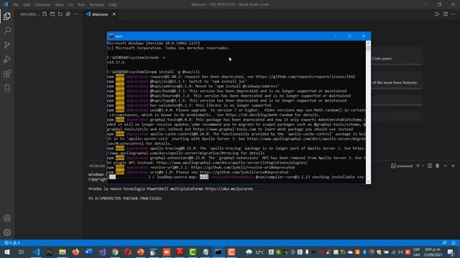This screenshot has height=258, width=460.
Task: Refresh the Explorer file list
Action: click(x=60, y=14)
